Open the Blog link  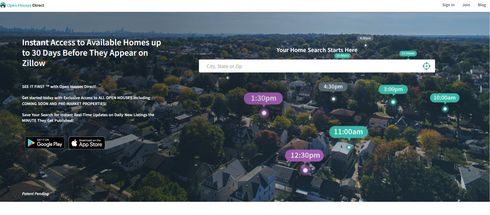482,5
